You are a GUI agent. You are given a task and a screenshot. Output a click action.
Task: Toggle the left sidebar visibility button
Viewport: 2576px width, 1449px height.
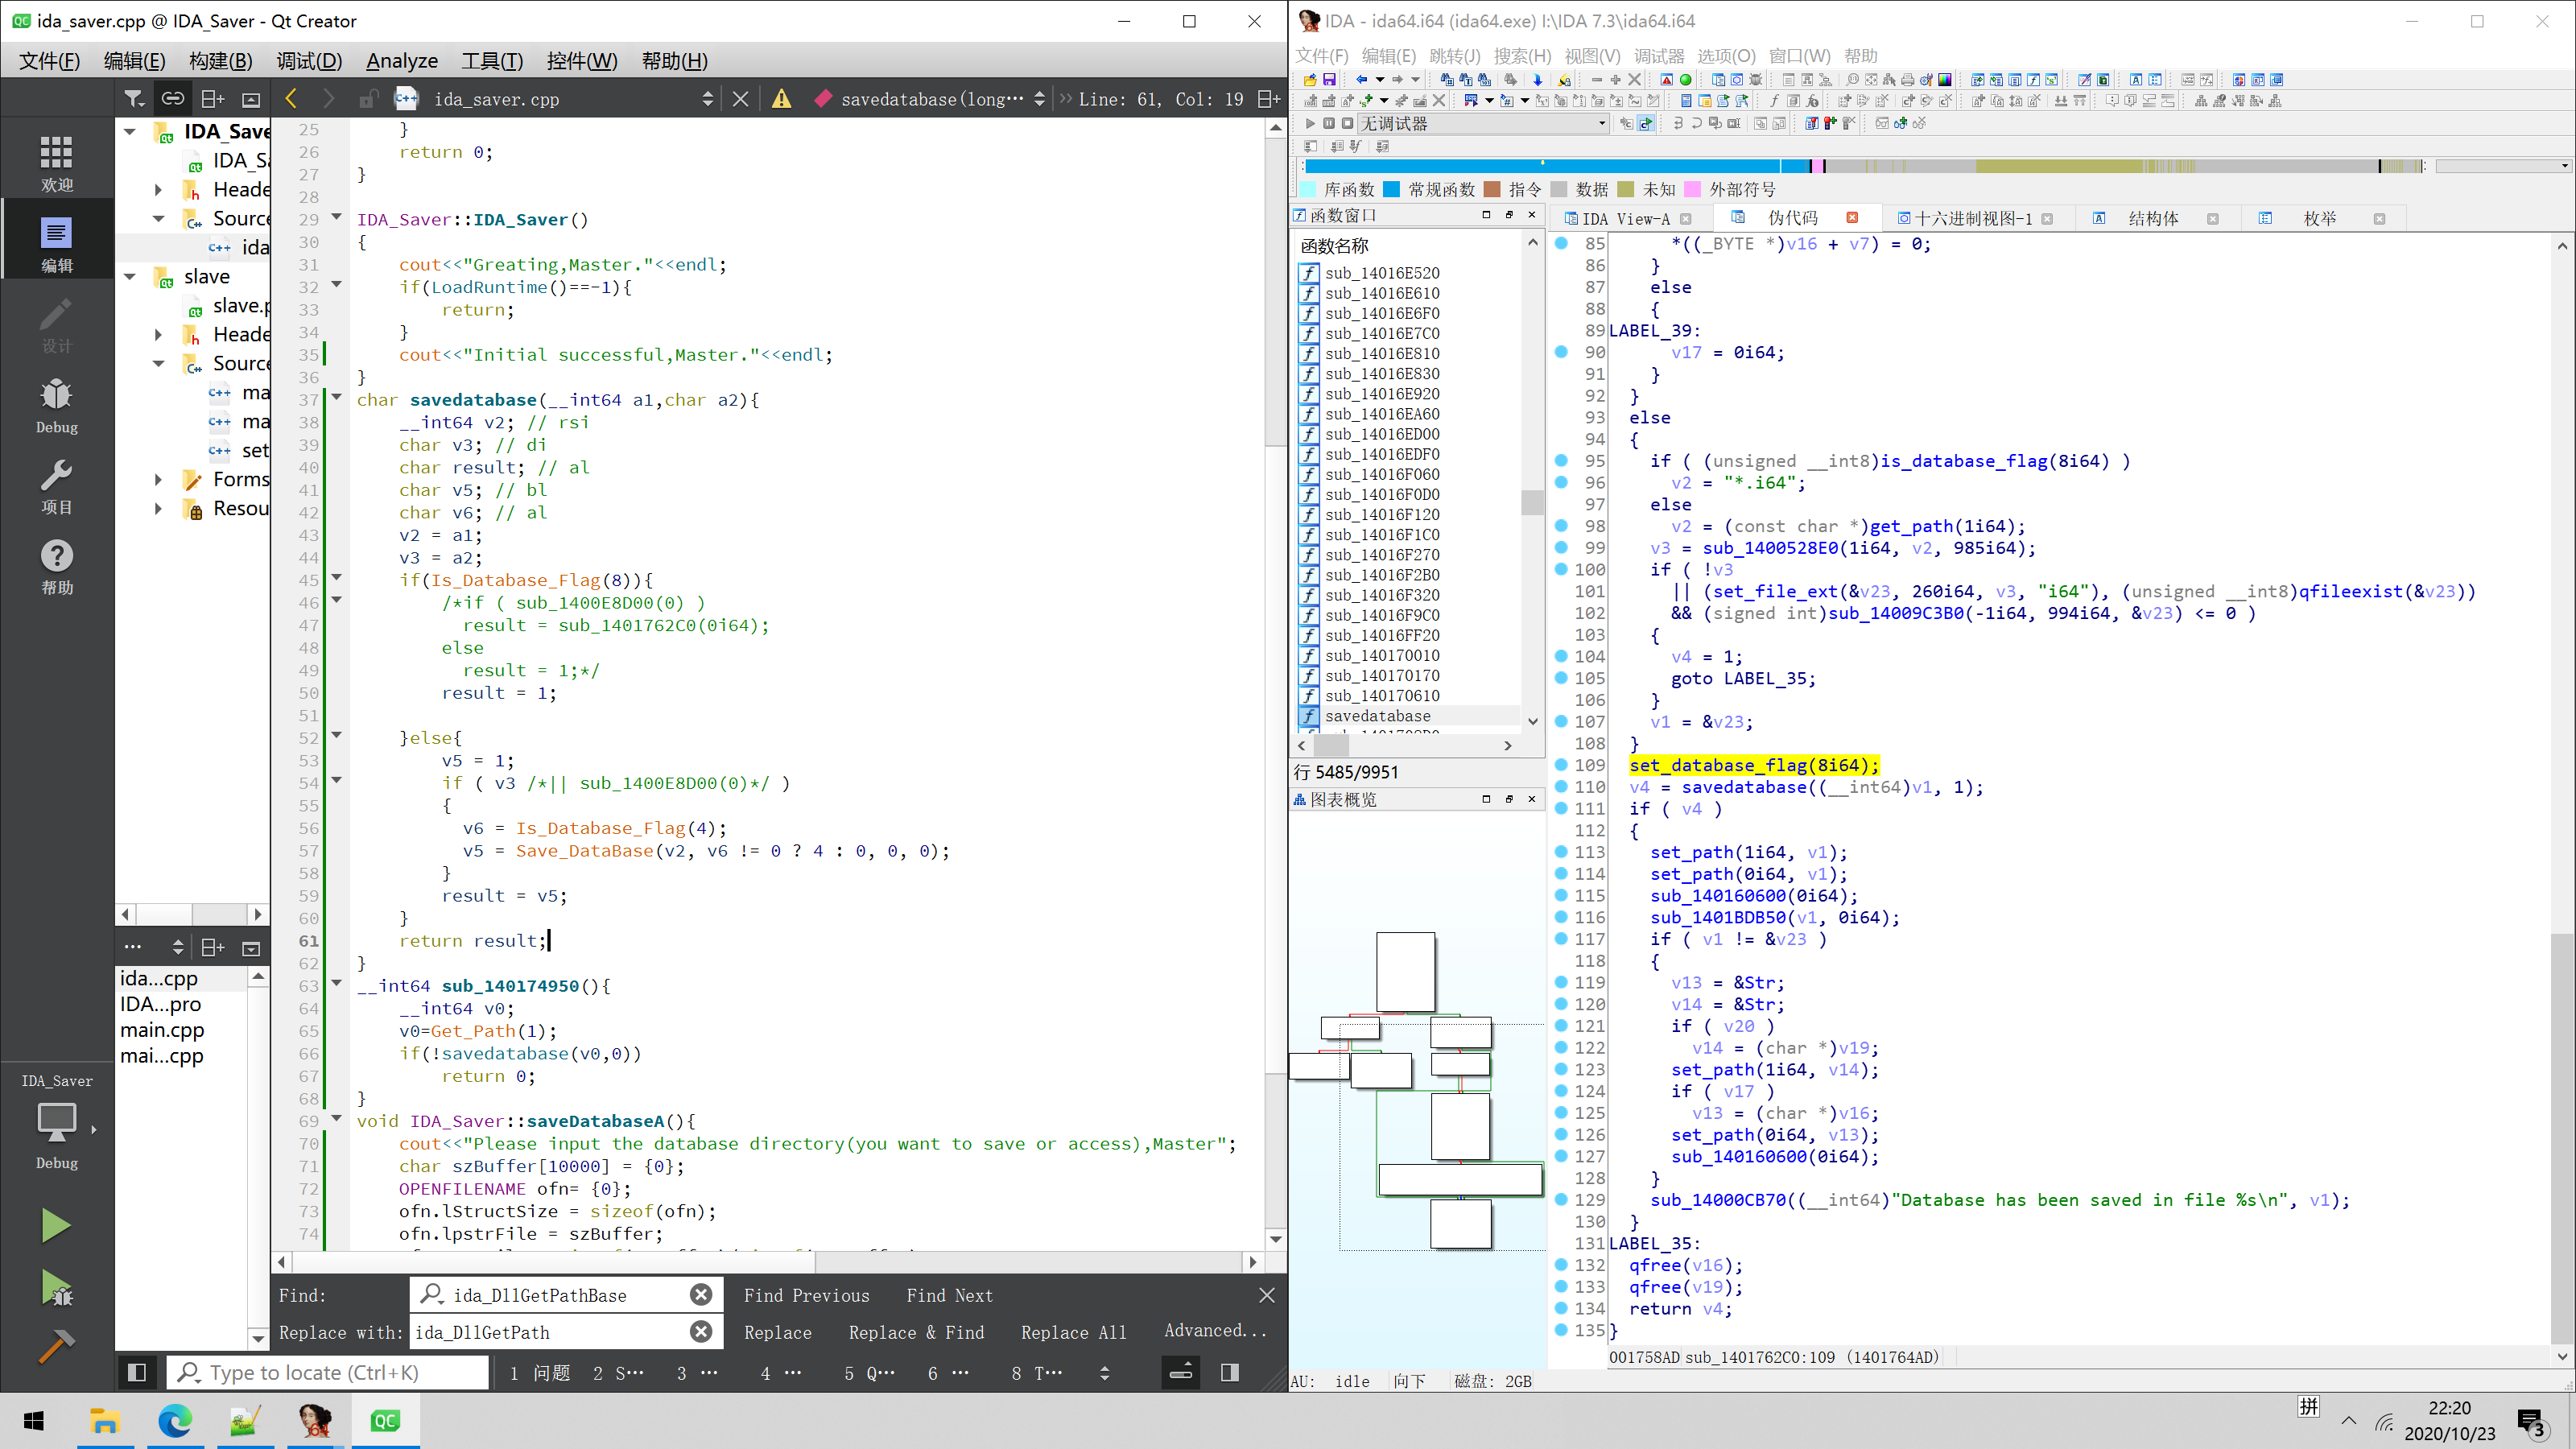coord(137,1373)
